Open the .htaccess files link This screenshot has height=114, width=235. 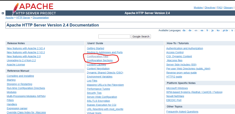pyautogui.click(x=174, y=60)
